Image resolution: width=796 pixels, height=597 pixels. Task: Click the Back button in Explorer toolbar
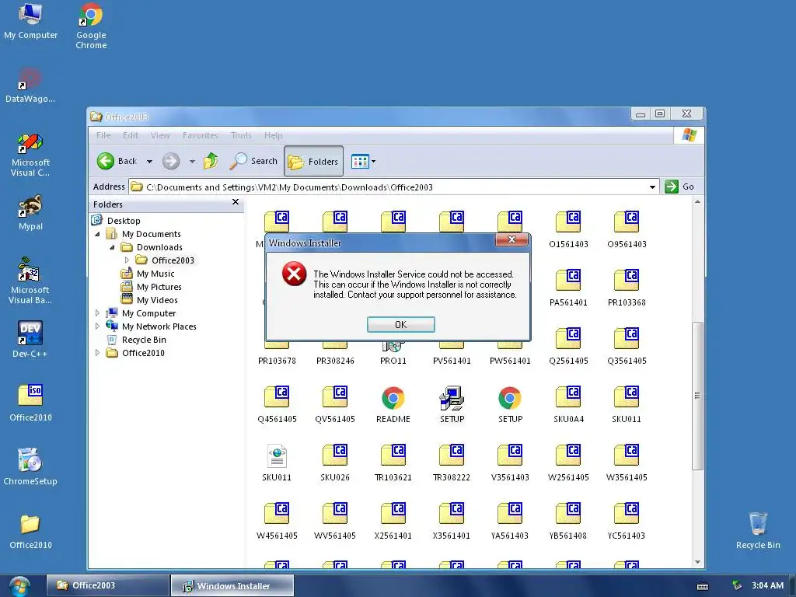117,162
